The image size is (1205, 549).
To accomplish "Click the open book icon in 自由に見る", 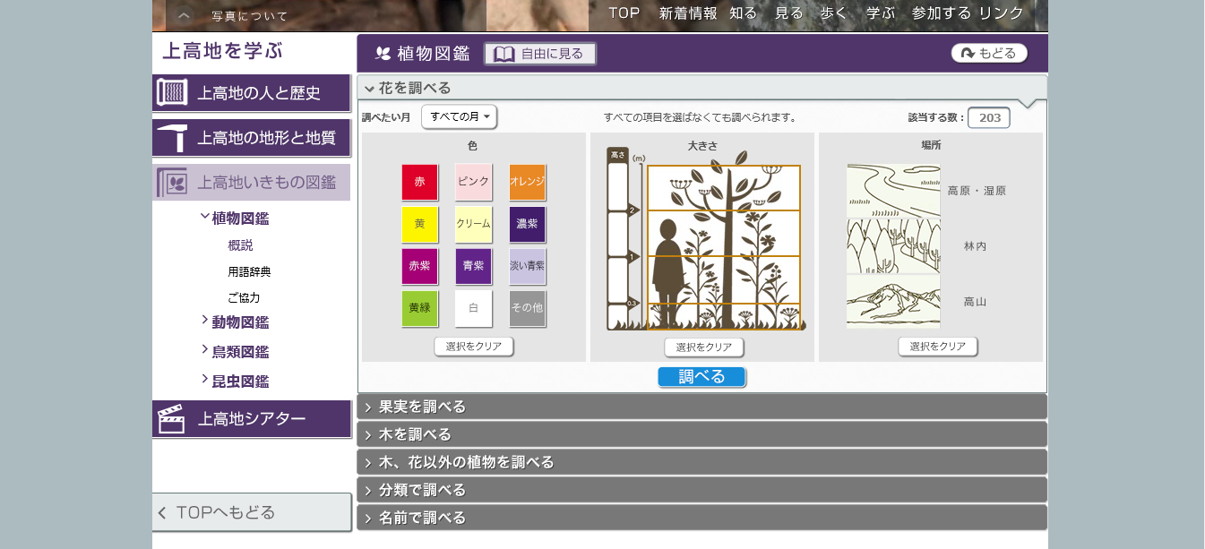I will click(x=504, y=54).
